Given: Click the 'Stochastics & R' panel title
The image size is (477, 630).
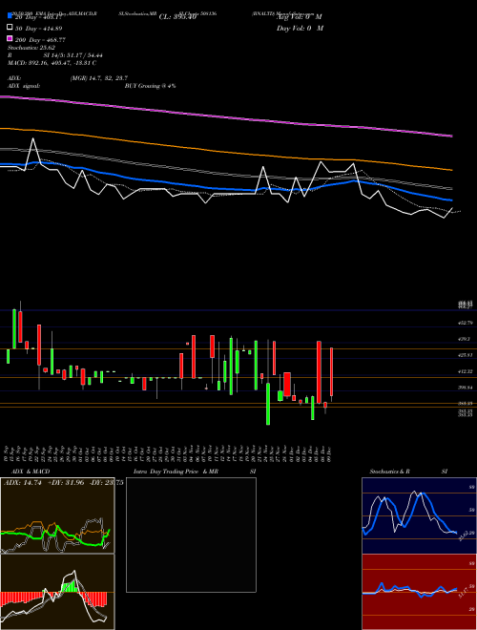Looking at the screenshot, I should coord(389,472).
